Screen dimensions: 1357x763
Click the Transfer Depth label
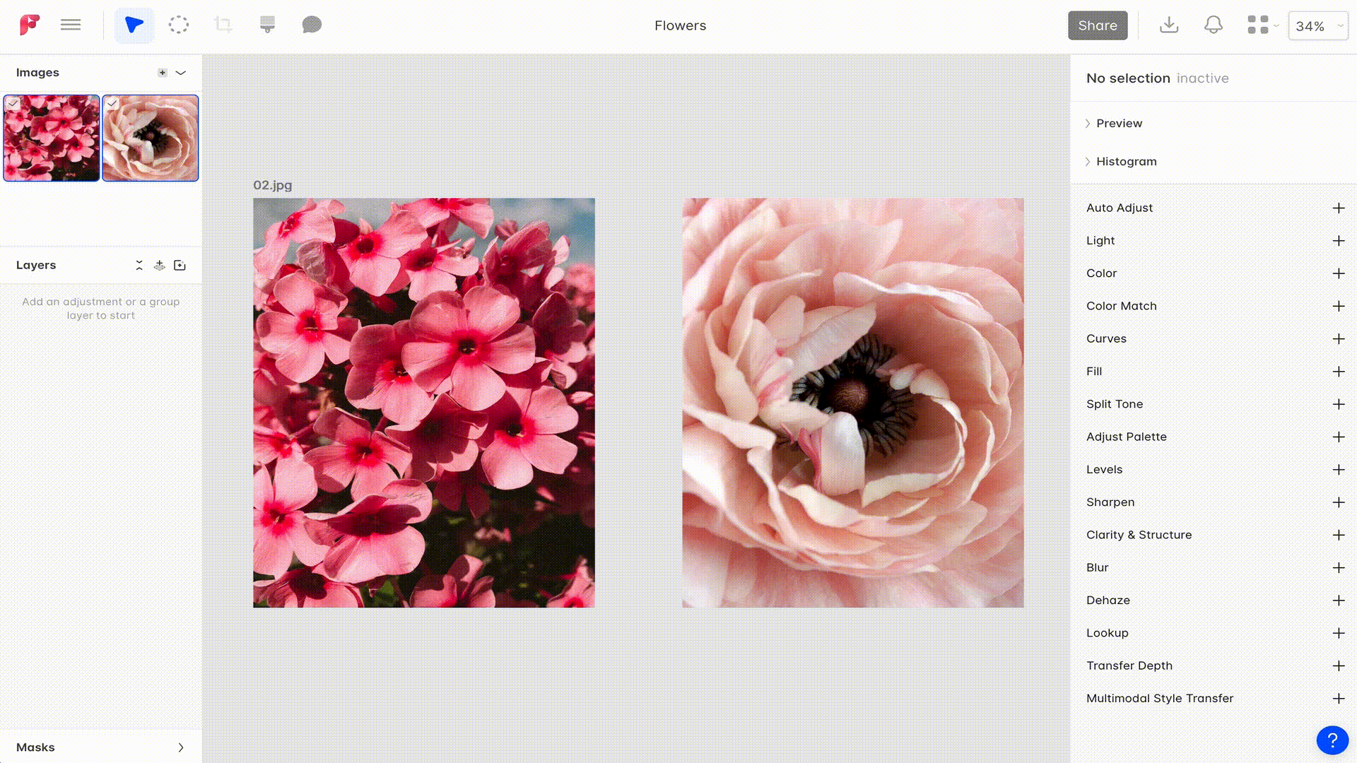click(x=1129, y=666)
